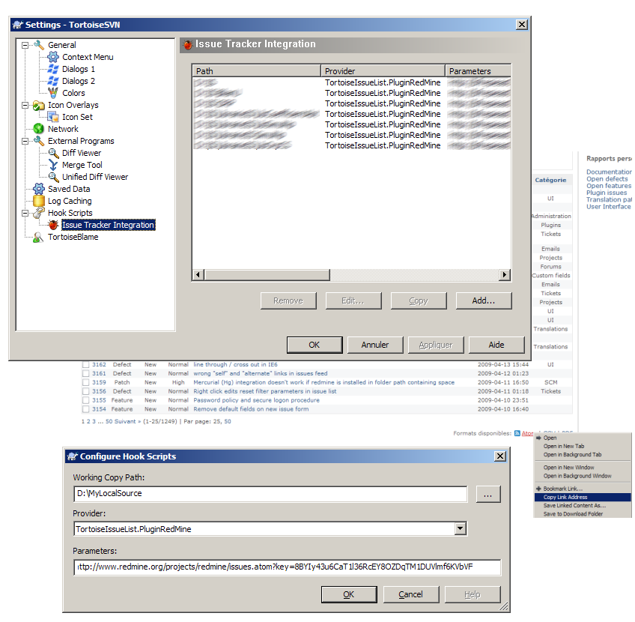The image size is (635, 622).
Task: Click the Unified Diff Viewer icon
Action: click(53, 177)
